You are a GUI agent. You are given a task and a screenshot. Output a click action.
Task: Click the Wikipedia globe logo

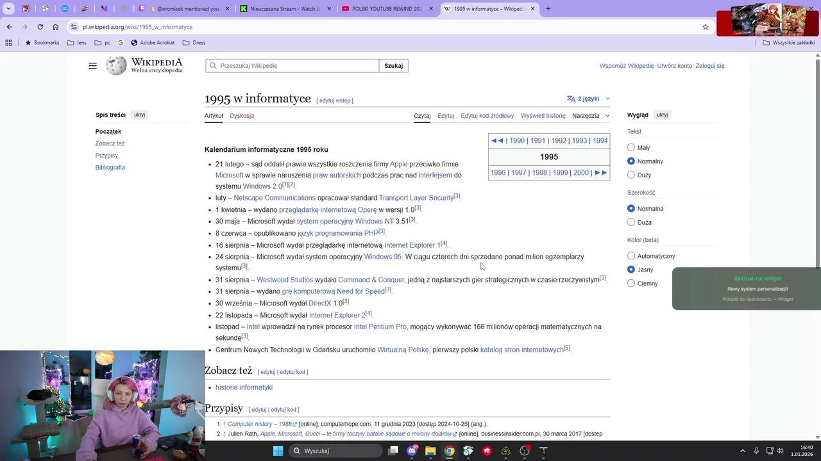click(x=116, y=65)
